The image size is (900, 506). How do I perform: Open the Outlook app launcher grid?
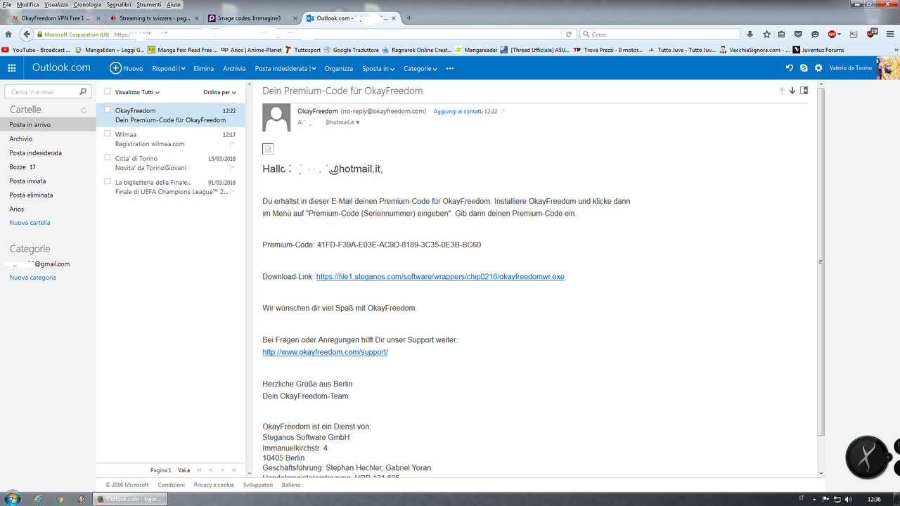(11, 68)
